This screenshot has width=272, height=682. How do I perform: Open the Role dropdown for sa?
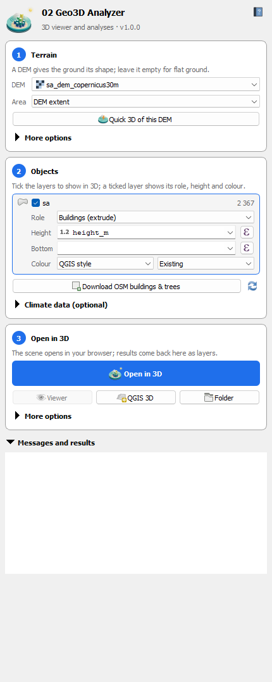click(156, 217)
